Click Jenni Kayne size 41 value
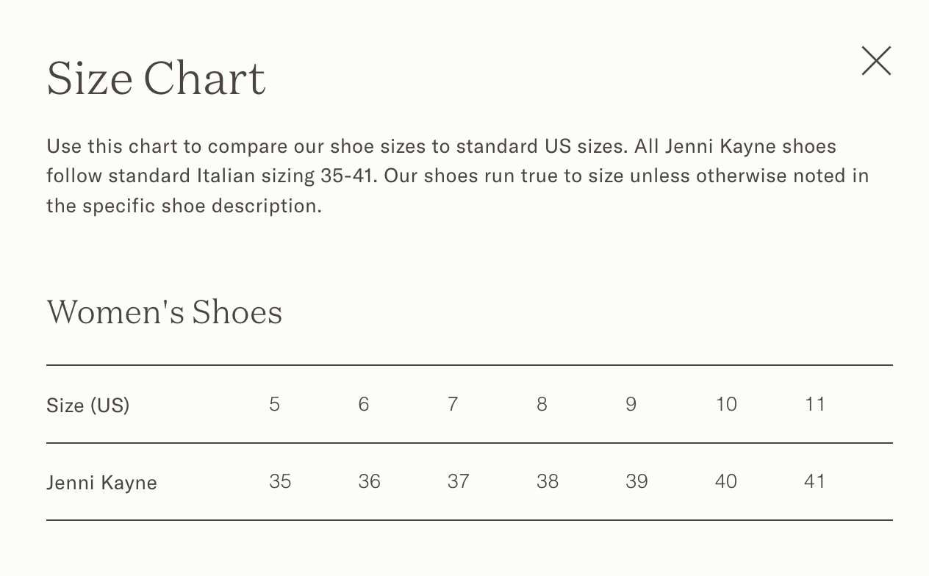929x576 pixels. coord(815,481)
